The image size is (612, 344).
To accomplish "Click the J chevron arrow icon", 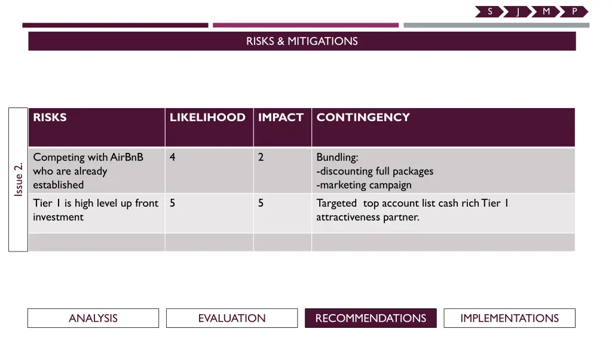I will [x=518, y=12].
